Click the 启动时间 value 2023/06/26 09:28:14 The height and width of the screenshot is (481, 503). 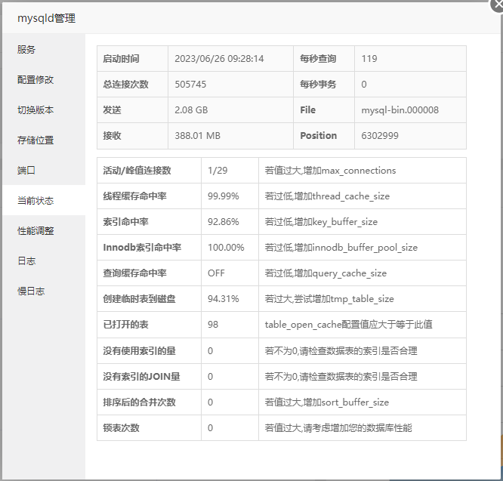coord(219,59)
